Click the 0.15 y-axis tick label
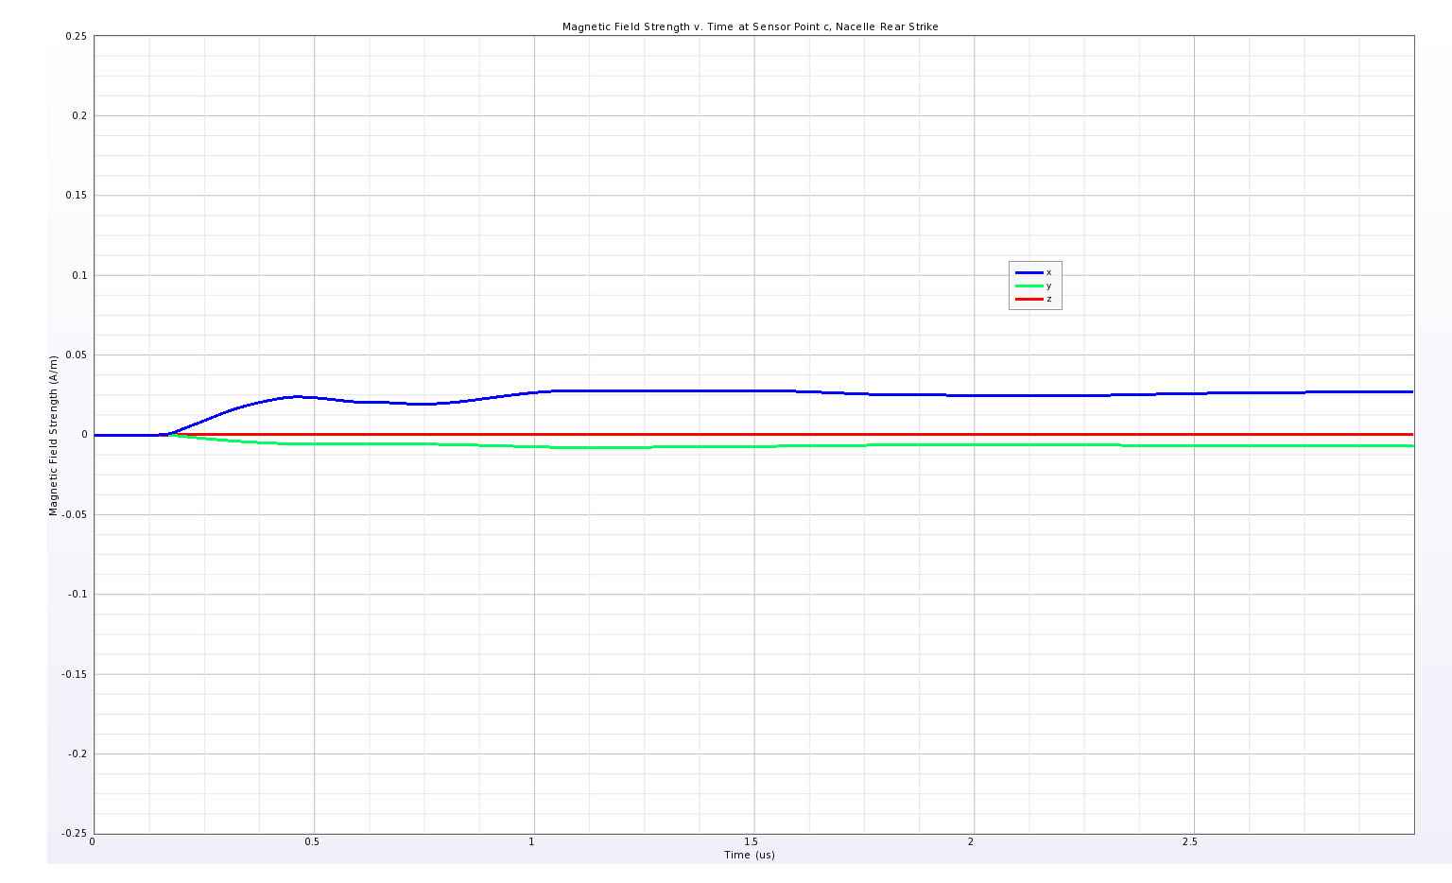This screenshot has height=883, width=1452. 77,196
